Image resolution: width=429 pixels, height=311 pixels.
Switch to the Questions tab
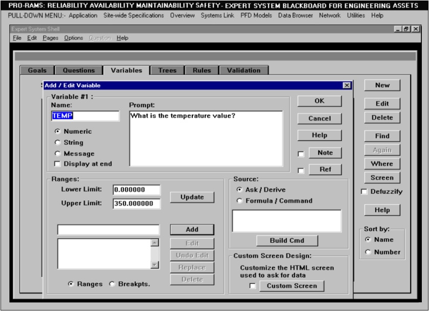pyautogui.click(x=79, y=70)
